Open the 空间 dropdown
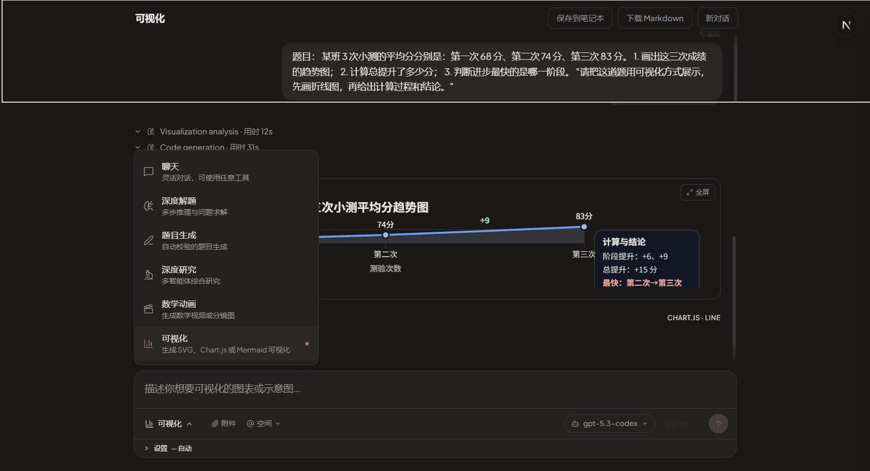This screenshot has width=870, height=471. [263, 423]
